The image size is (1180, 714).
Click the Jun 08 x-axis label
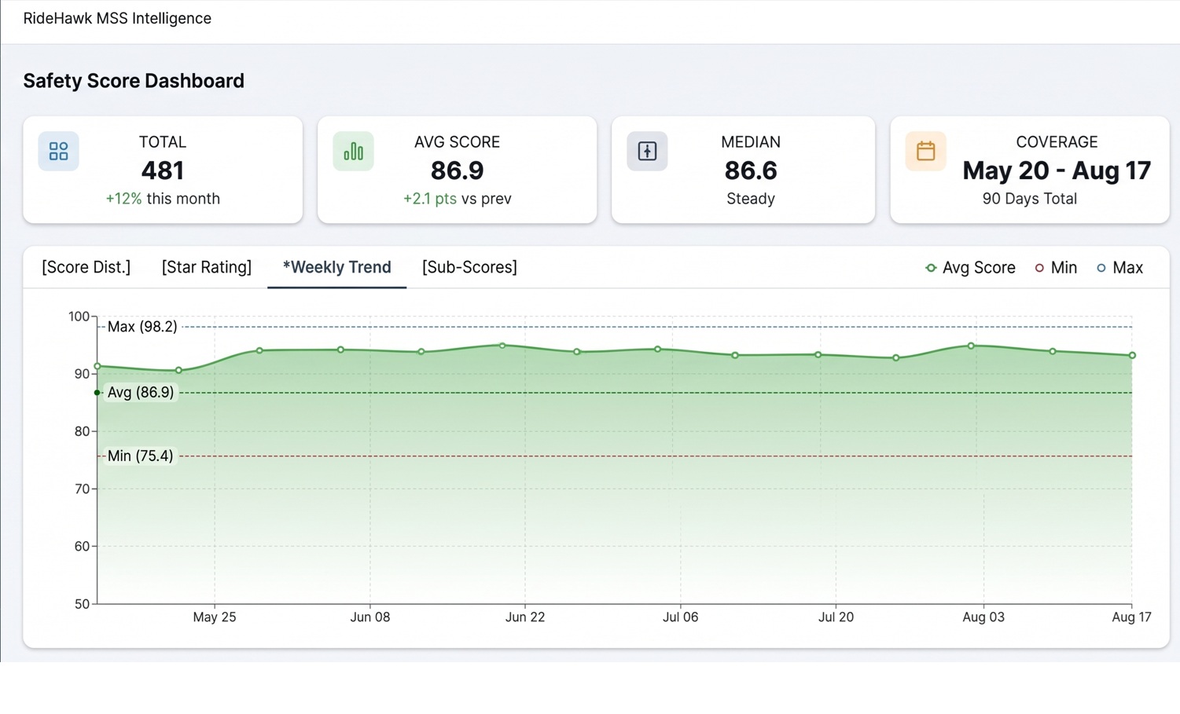point(370,617)
